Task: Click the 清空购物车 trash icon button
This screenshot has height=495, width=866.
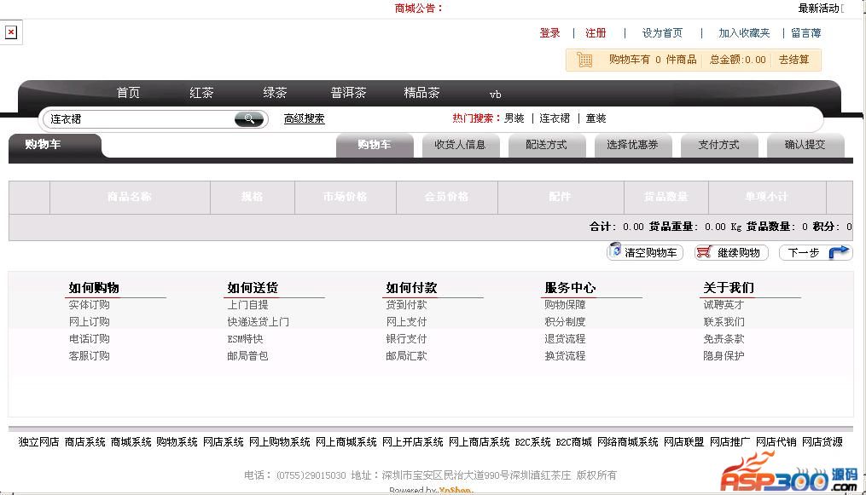Action: point(644,252)
